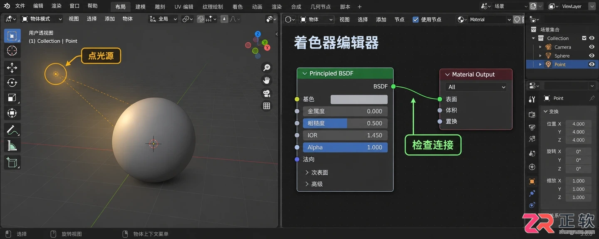Open 全局 transform orientation dropdown
This screenshot has height=239, width=599.
point(163,19)
